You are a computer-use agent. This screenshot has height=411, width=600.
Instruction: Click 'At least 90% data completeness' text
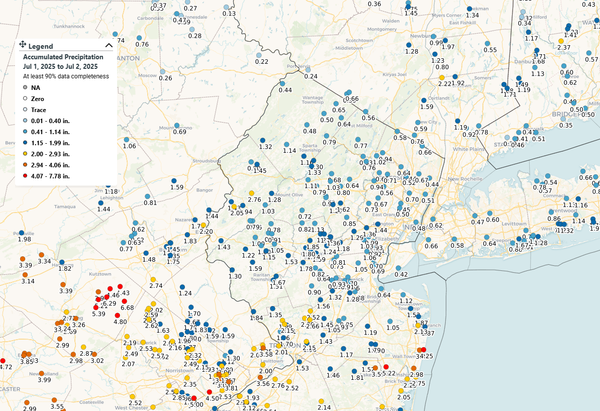[66, 76]
